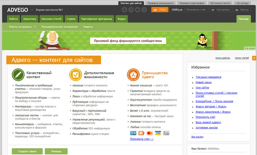Click the orange Преимущества Адвего icon
Image resolution: width=257 pixels, height=155 pixels.
(x=133, y=75)
